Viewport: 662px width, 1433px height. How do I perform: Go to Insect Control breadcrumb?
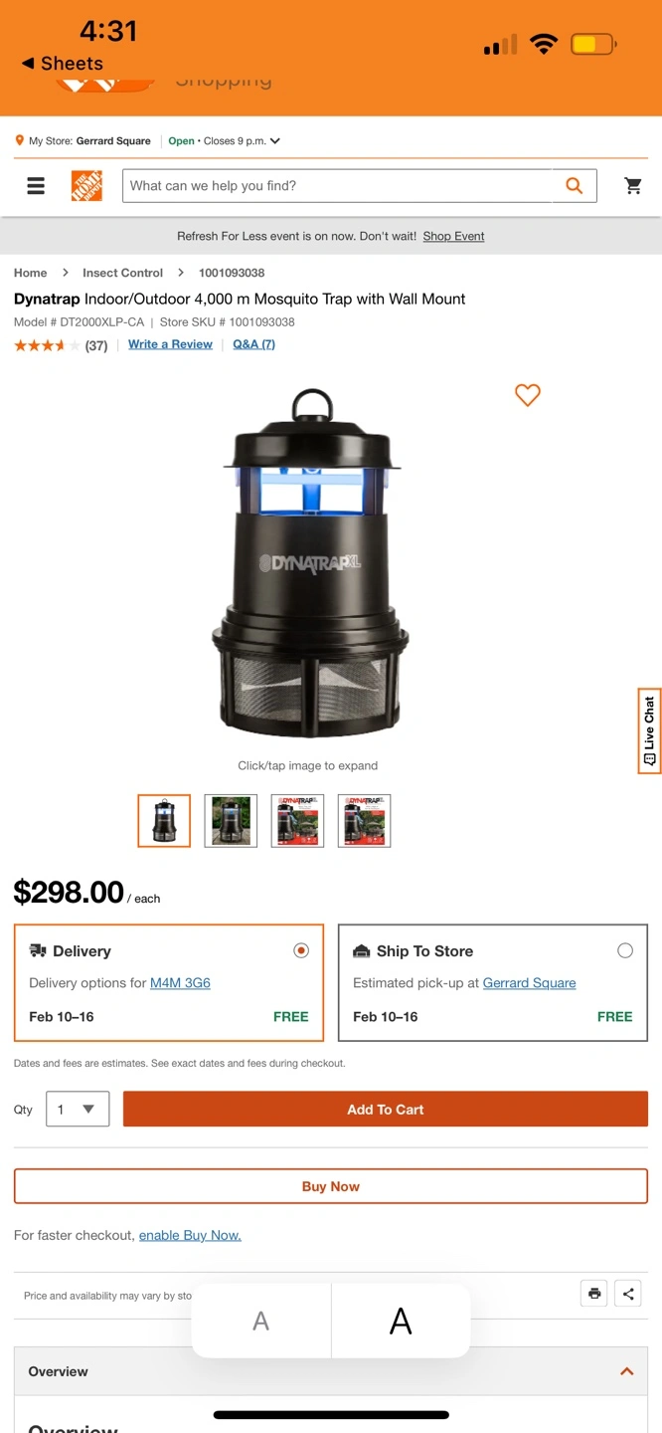(x=122, y=273)
